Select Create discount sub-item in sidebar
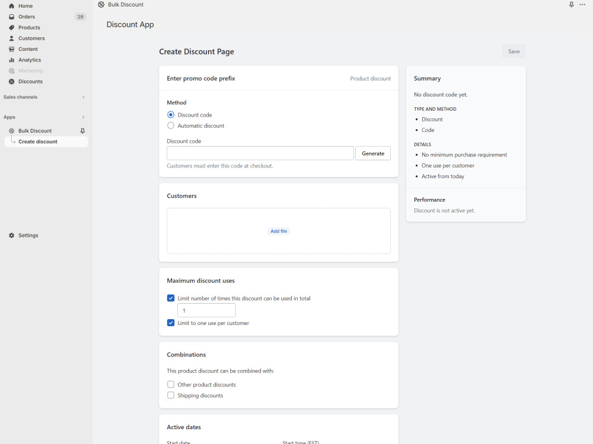This screenshot has height=444, width=593. pyautogui.click(x=46, y=141)
